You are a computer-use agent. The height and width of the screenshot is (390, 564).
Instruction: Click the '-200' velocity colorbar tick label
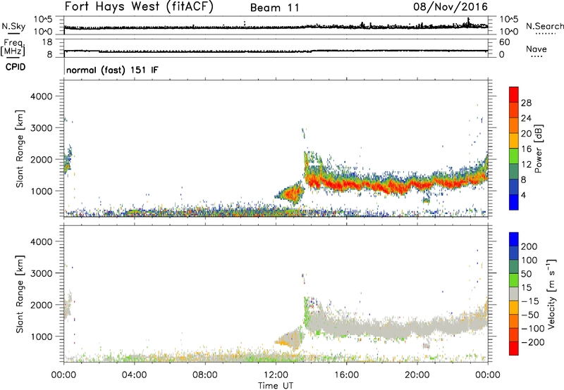(533, 342)
